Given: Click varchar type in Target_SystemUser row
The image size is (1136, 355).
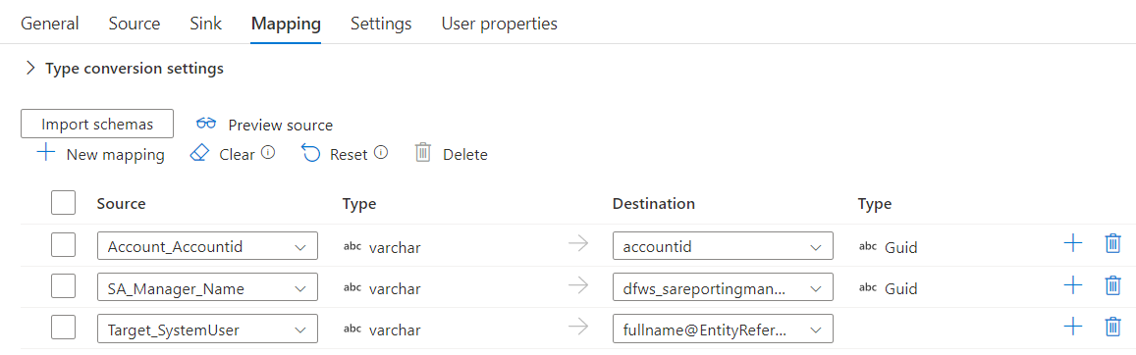Looking at the screenshot, I should click(395, 331).
